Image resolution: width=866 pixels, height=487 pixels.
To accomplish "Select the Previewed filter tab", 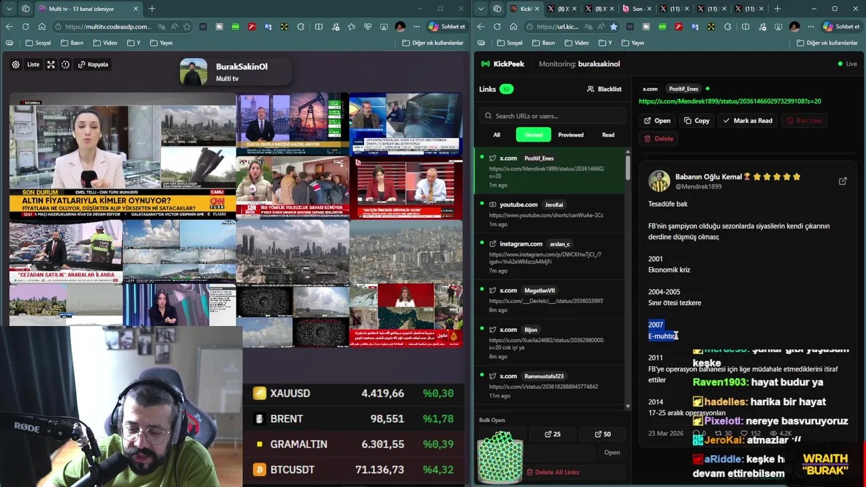I will point(570,135).
